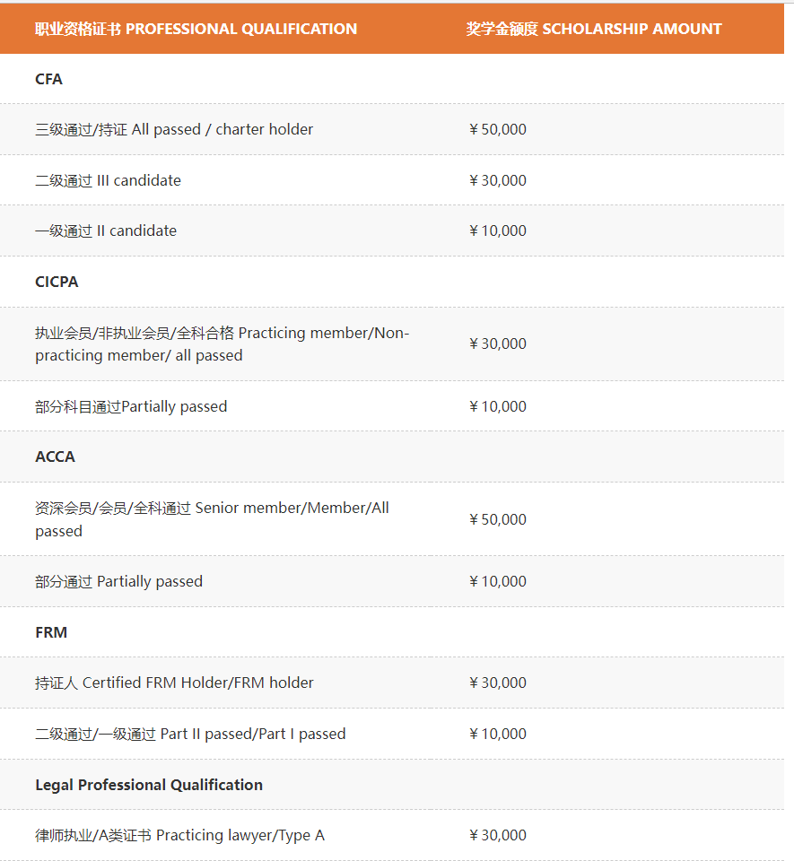The width and height of the screenshot is (794, 861).
Task: Select the ACCA section heading
Action: pyautogui.click(x=55, y=457)
